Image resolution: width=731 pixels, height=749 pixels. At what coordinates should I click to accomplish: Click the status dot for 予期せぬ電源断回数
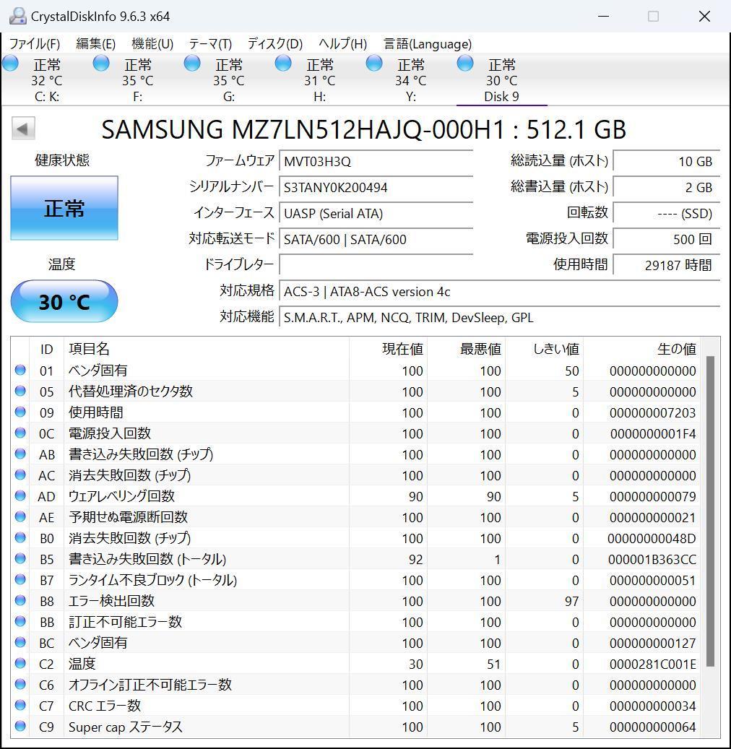pyautogui.click(x=20, y=517)
